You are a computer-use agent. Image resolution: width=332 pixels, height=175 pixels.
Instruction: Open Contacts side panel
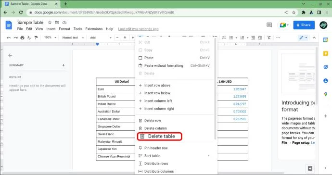[326, 81]
